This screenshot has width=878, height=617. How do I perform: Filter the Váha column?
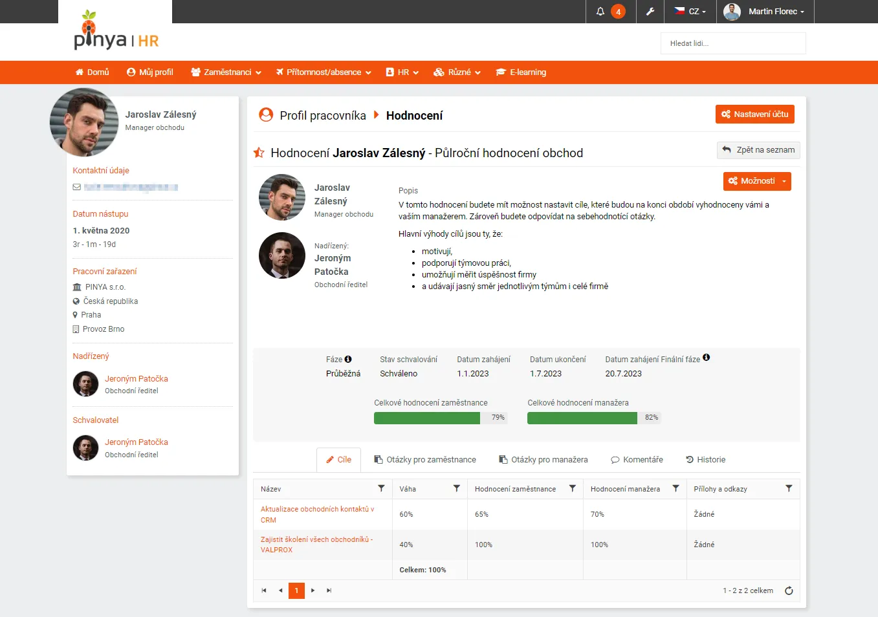click(x=456, y=488)
